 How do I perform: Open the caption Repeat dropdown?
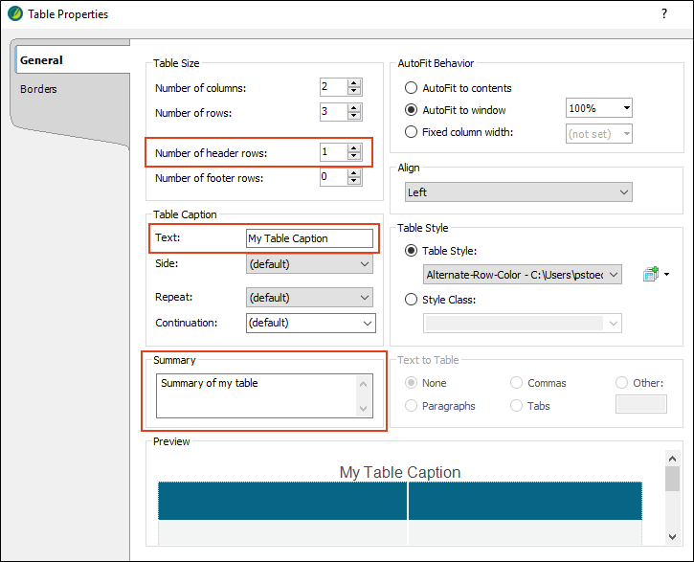click(x=309, y=298)
